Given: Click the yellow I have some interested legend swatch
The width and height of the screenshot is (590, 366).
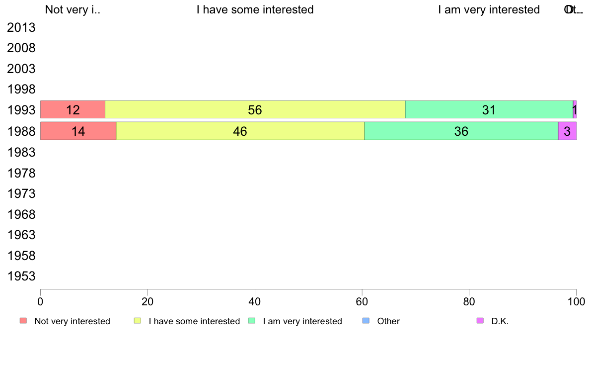Looking at the screenshot, I should (x=138, y=321).
